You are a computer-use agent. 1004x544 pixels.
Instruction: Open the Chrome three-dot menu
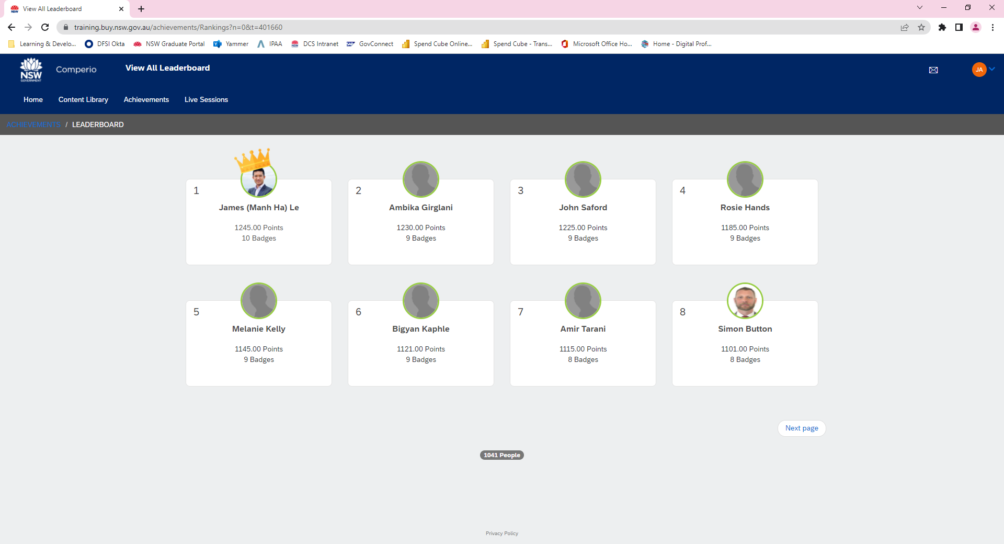pyautogui.click(x=992, y=27)
